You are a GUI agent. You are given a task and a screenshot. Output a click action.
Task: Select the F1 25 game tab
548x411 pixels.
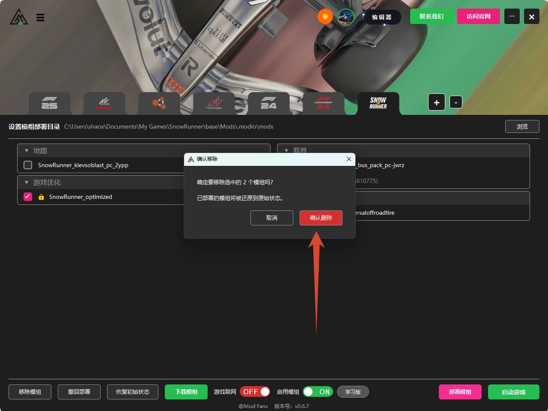pyautogui.click(x=50, y=103)
